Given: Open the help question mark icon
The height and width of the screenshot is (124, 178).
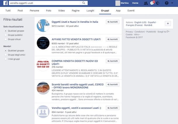Looking at the screenshot, I should click(167, 3).
